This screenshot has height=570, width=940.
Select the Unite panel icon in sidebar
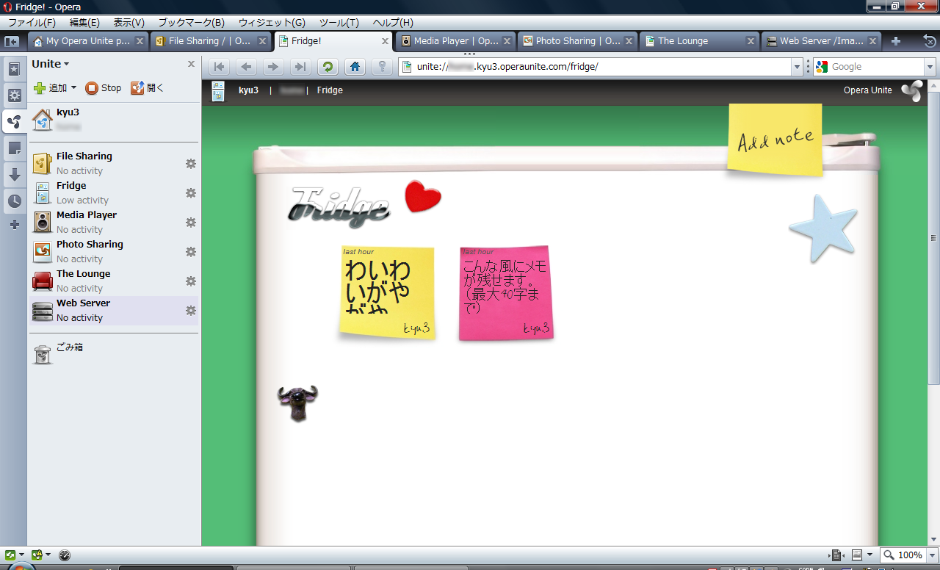[x=14, y=122]
